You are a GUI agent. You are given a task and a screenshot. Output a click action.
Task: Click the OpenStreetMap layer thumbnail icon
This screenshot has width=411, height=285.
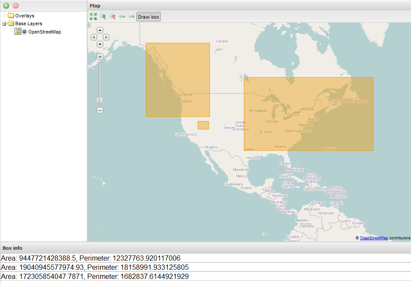tap(17, 31)
